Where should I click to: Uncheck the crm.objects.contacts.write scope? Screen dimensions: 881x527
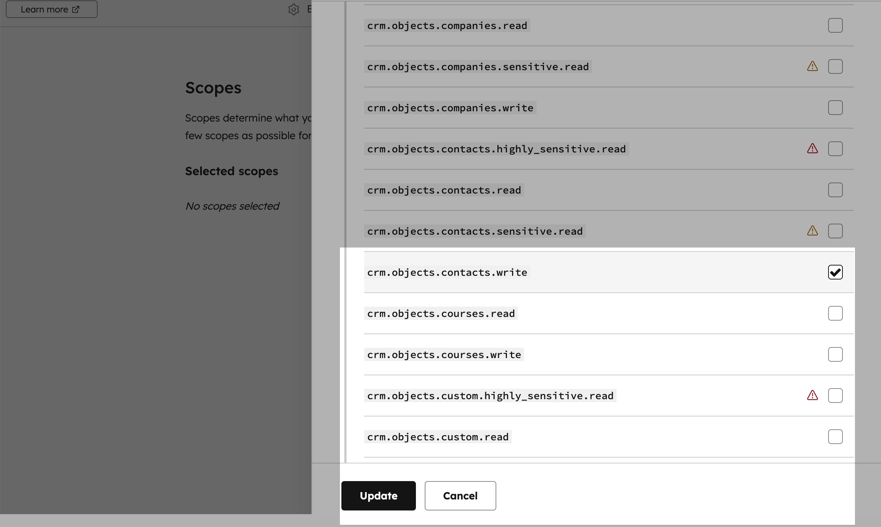[x=835, y=272]
